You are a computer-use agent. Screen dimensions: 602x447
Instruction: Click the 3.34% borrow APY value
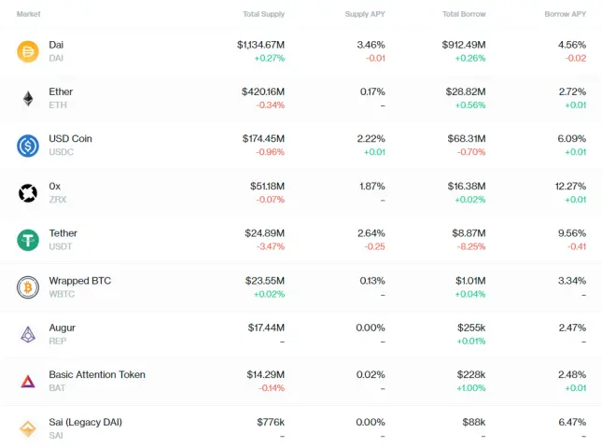572,281
